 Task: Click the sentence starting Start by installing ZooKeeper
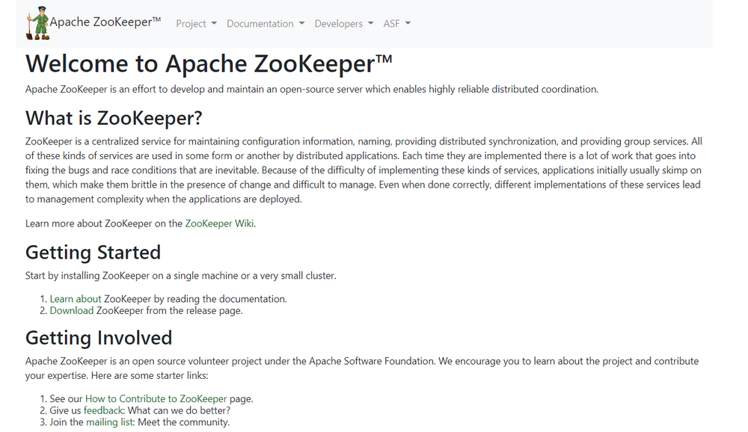(x=181, y=276)
